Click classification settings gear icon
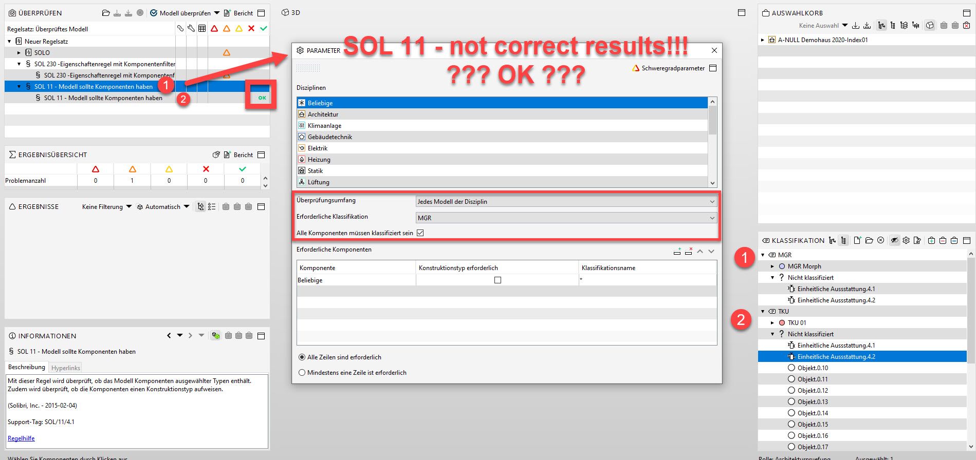Image resolution: width=976 pixels, height=460 pixels. pos(906,240)
